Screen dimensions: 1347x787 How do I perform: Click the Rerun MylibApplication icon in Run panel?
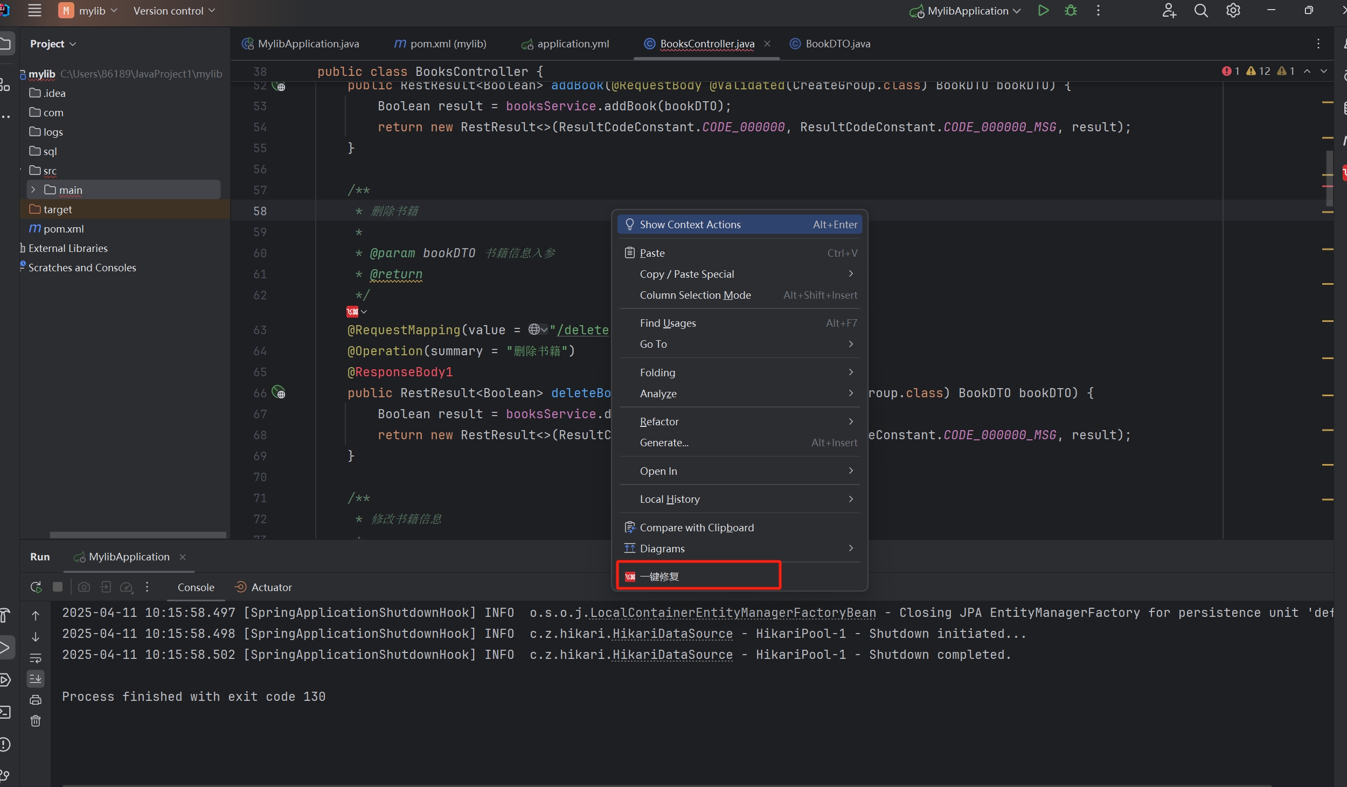click(x=36, y=587)
